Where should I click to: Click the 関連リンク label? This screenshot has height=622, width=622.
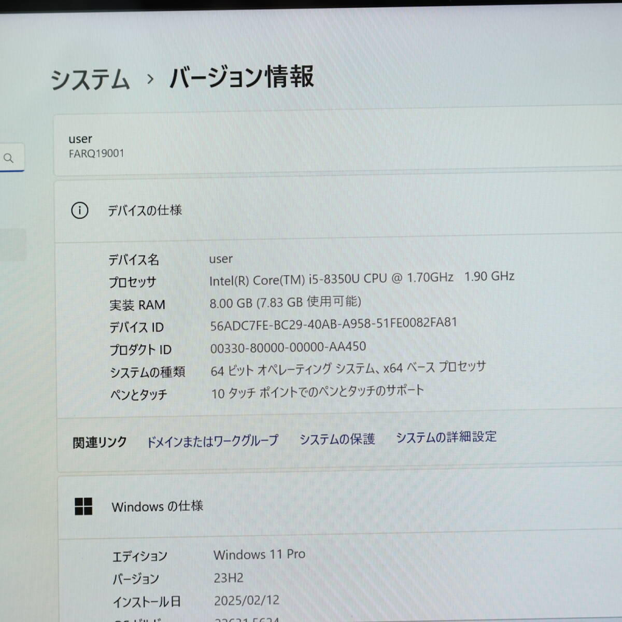pos(100,443)
